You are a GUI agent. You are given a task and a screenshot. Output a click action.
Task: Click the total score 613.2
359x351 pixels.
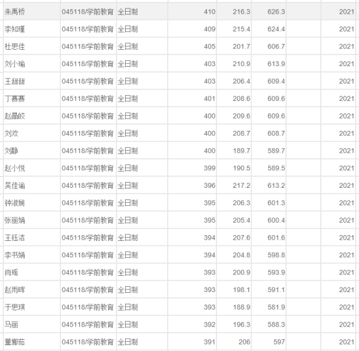coord(276,186)
